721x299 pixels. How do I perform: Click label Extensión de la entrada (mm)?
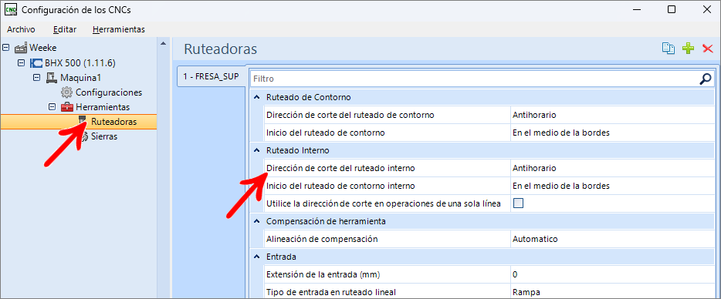click(323, 274)
